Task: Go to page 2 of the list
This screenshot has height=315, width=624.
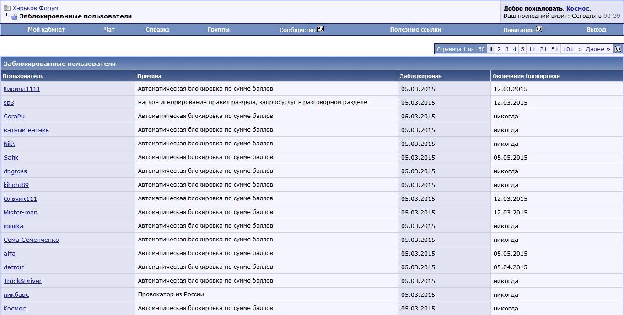Action: coord(499,49)
